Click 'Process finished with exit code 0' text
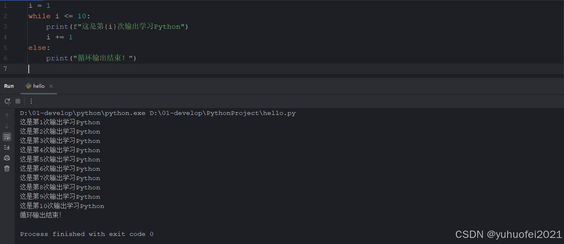This screenshot has height=244, width=564. 87,234
